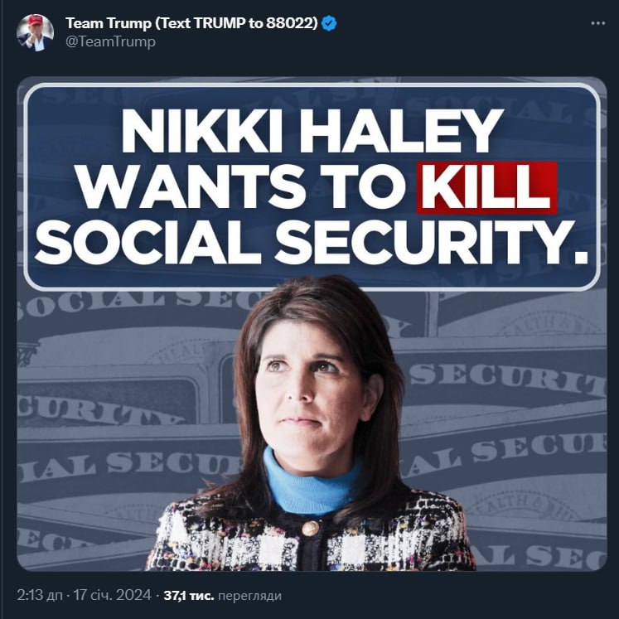Viewport: 619px width, 619px height.
Task: Click the NIKKI HALEY headline text
Action: (x=312, y=130)
